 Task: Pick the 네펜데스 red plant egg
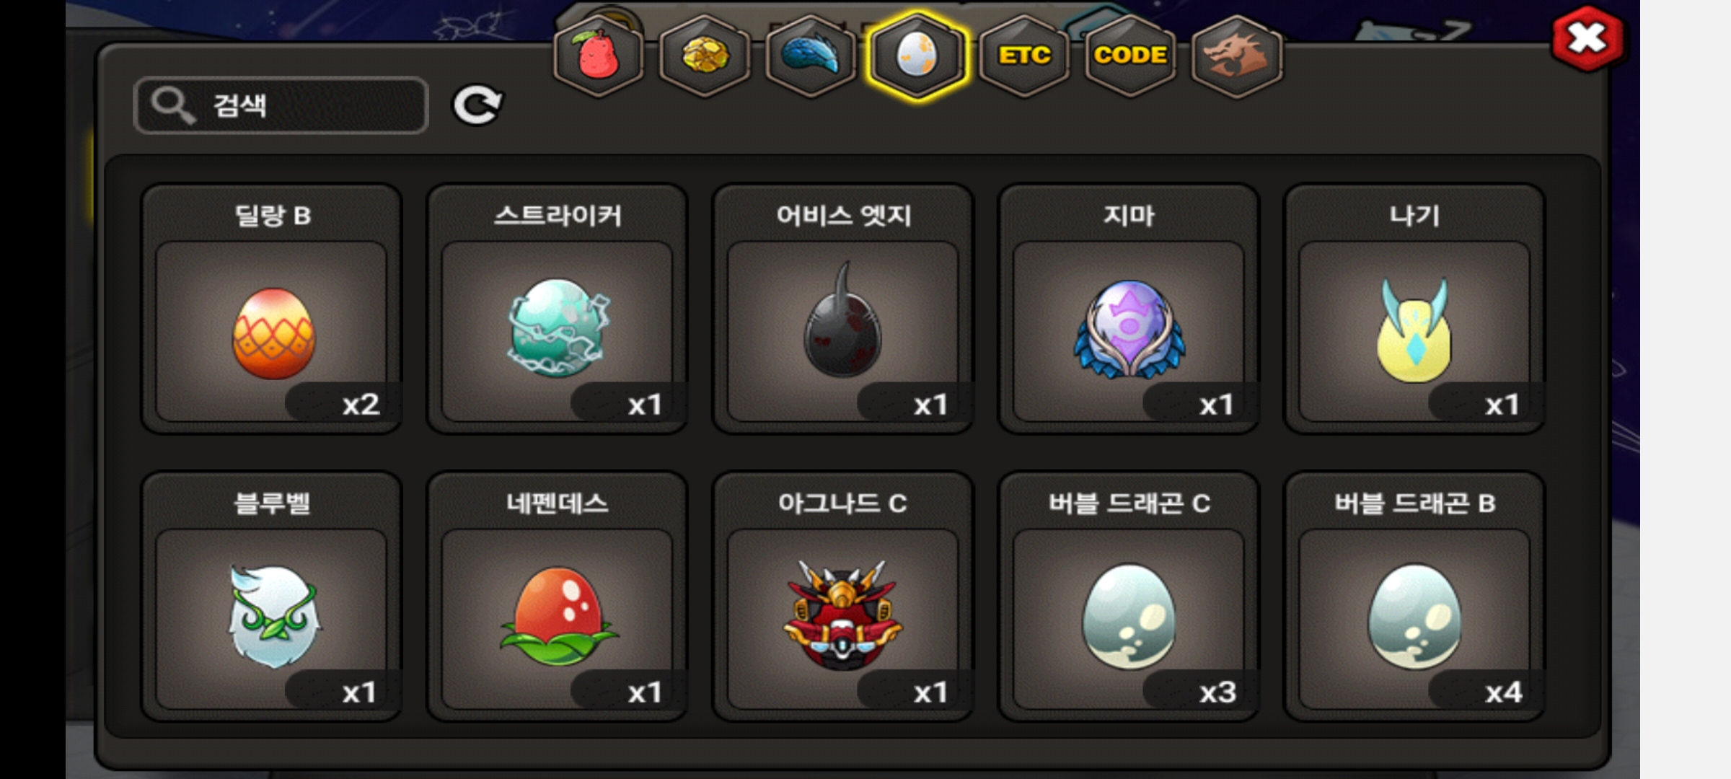557,597
